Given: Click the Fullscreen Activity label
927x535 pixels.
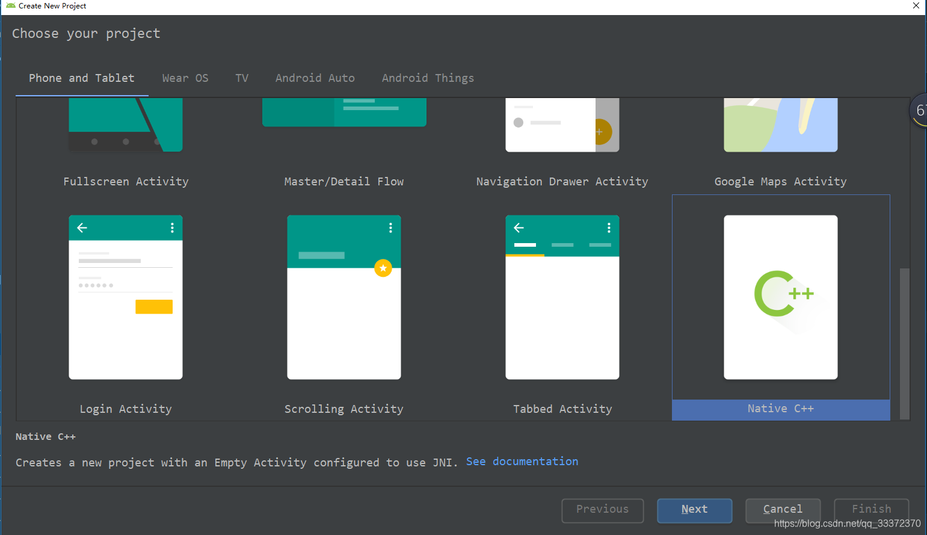Looking at the screenshot, I should coord(126,182).
